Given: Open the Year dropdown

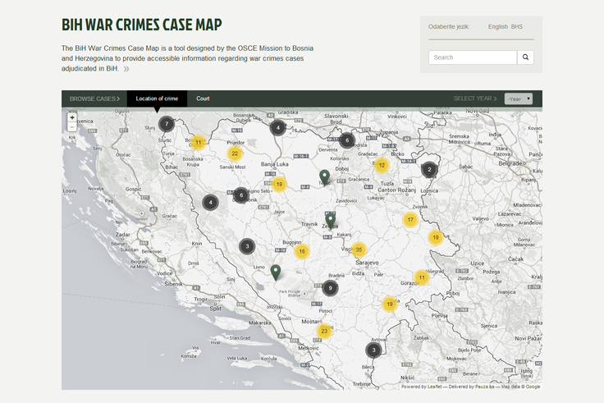Looking at the screenshot, I should (x=519, y=98).
